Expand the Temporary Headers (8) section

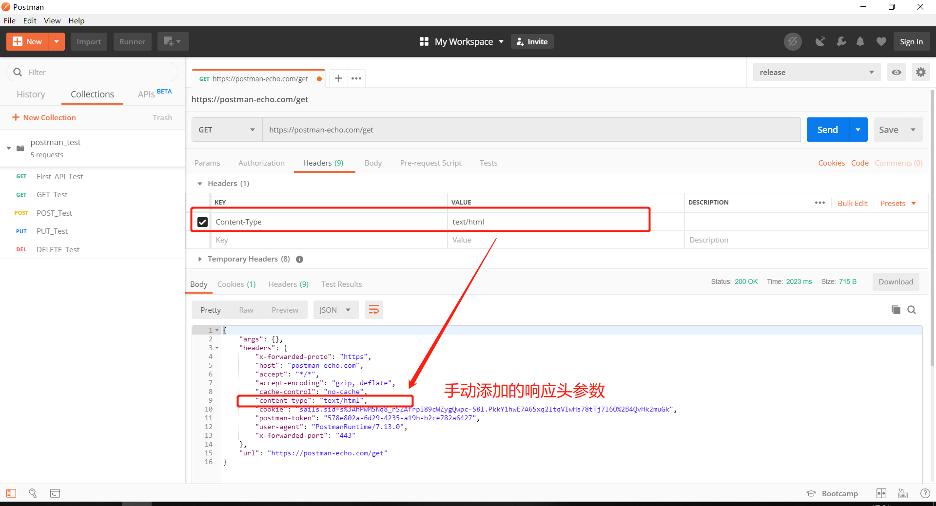(x=200, y=259)
